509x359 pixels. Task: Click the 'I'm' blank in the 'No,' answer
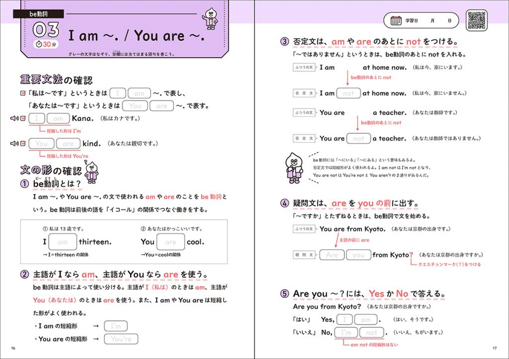pos(346,332)
